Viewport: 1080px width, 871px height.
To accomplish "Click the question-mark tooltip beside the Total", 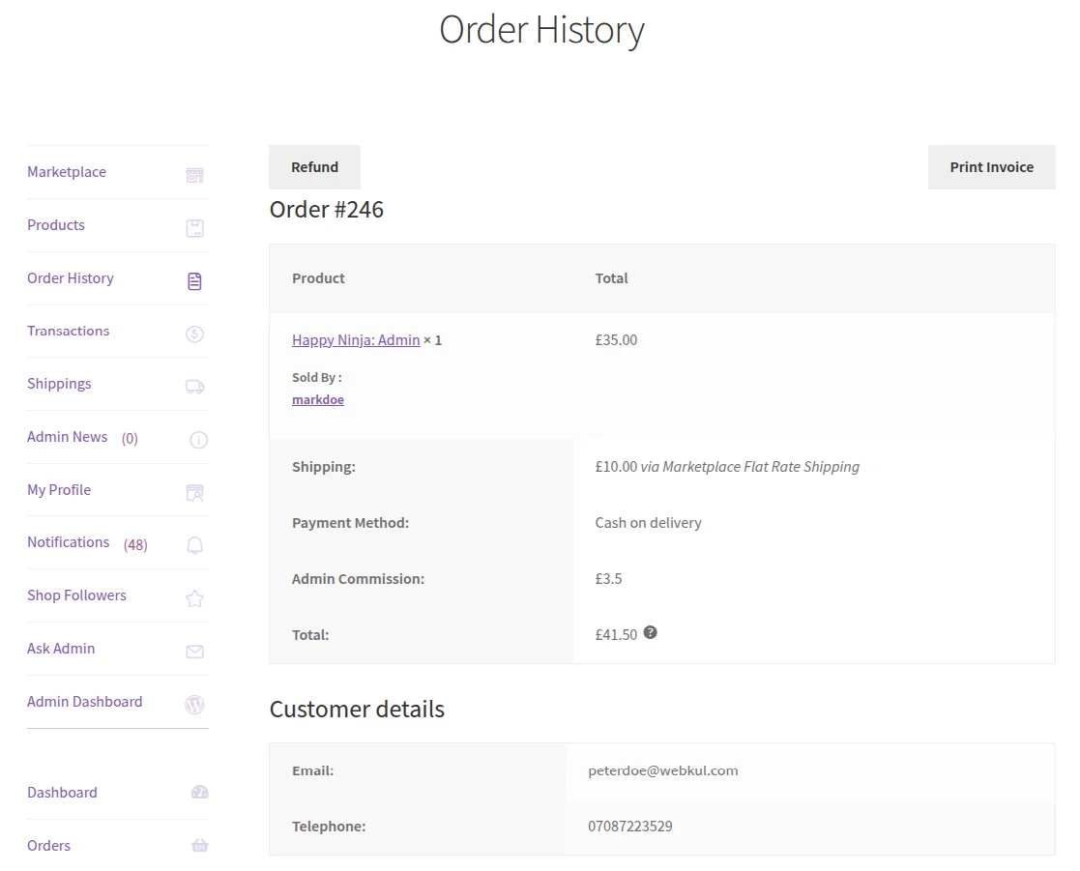I will (x=650, y=632).
